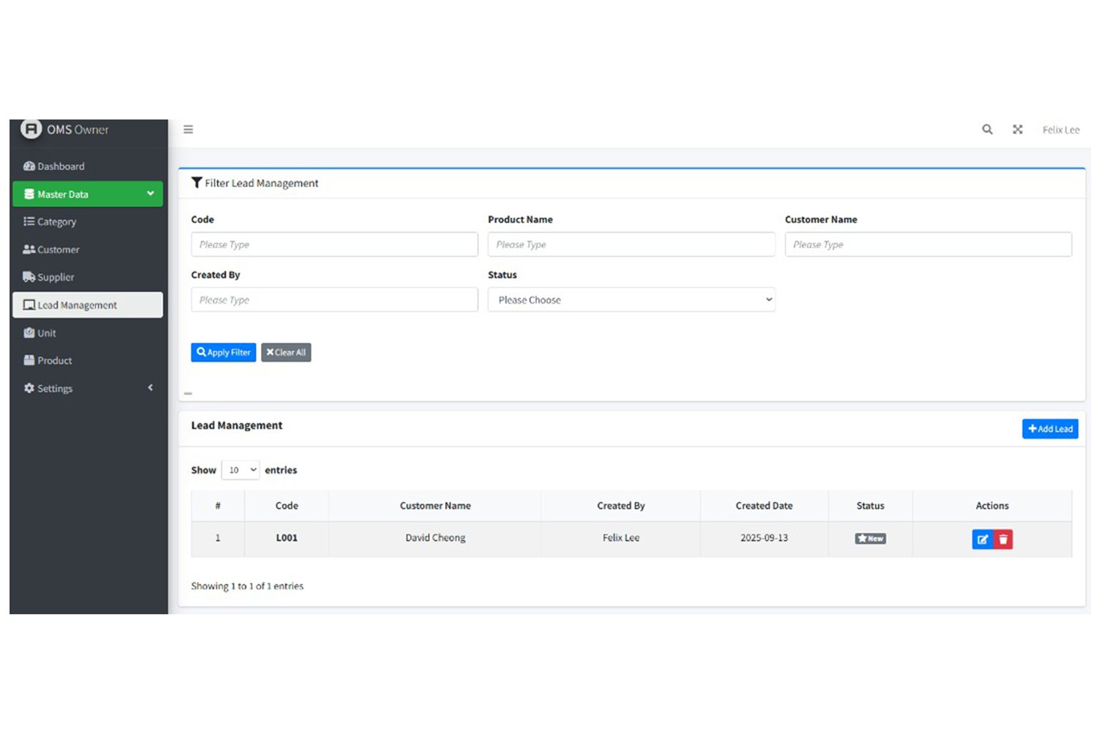This screenshot has width=1100, height=733.
Task: Open the search magnifier icon in header
Action: click(x=987, y=130)
